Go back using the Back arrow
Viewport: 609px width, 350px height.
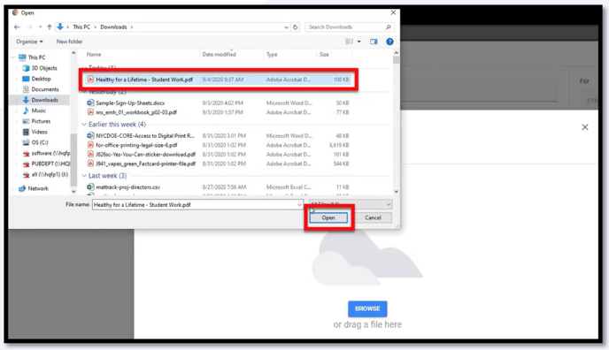tap(17, 27)
